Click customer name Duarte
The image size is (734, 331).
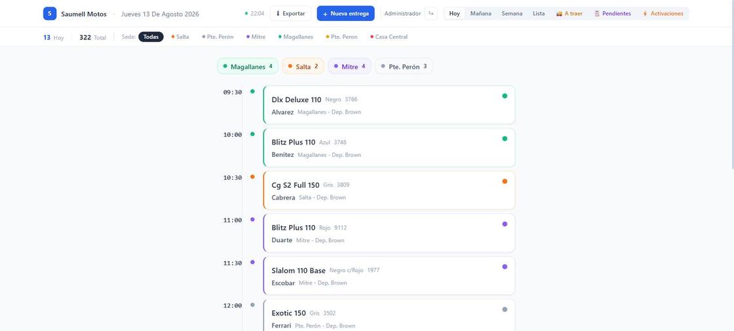(282, 240)
